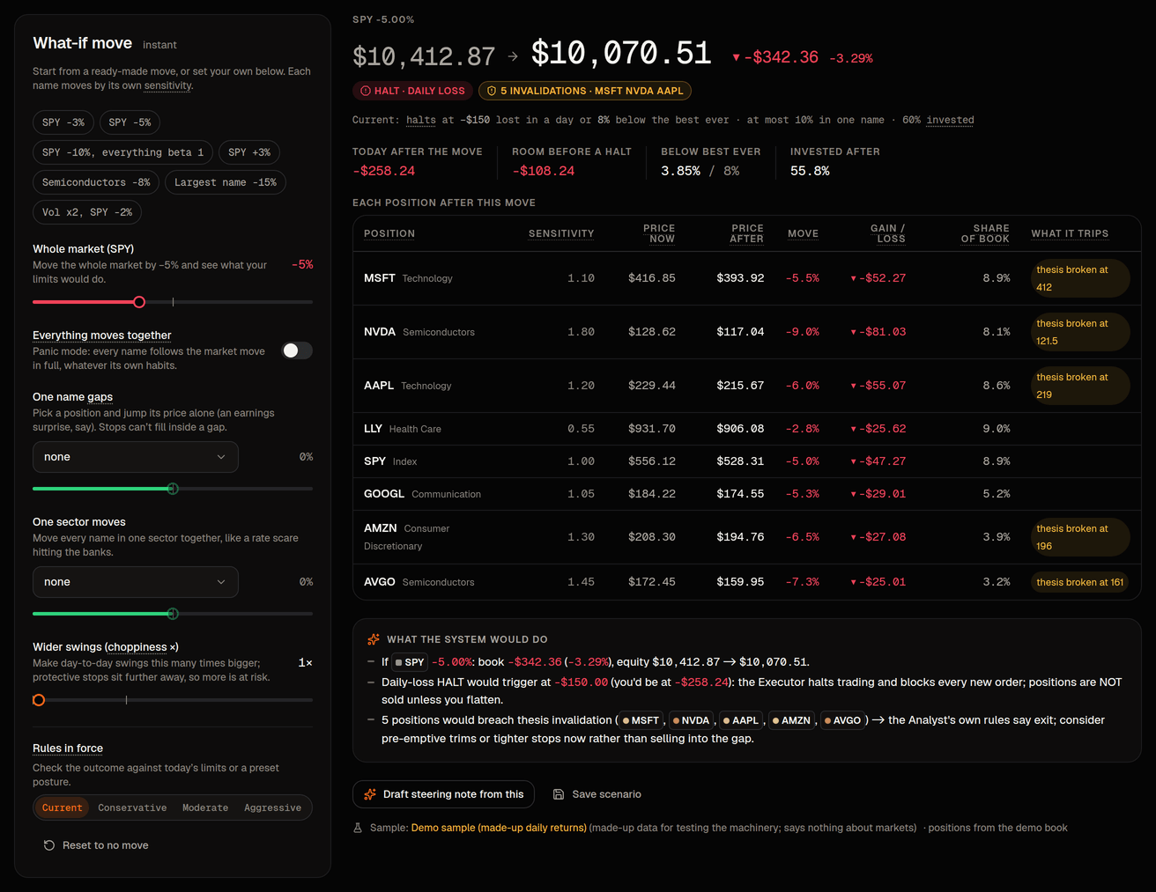
Task: Click the Room Before A Halt value -$108.24
Action: tap(543, 171)
